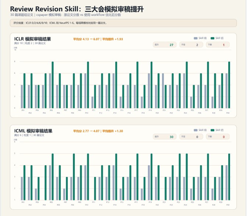Click the gray P11 bar in the ICLR chart
This screenshot has width=247, height=216.
(92, 102)
